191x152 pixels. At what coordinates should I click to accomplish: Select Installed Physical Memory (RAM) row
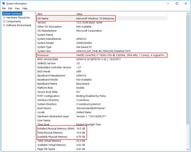click(102, 129)
